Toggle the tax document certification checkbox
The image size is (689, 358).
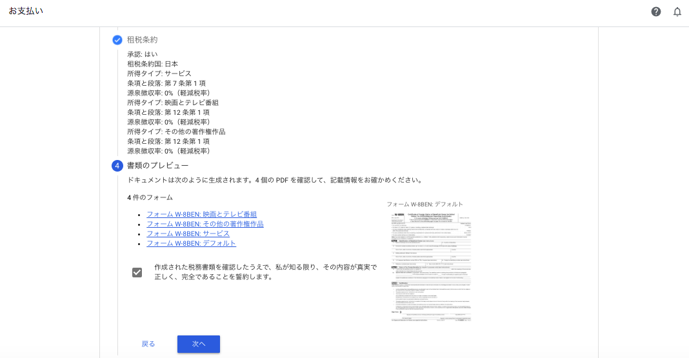[137, 272]
